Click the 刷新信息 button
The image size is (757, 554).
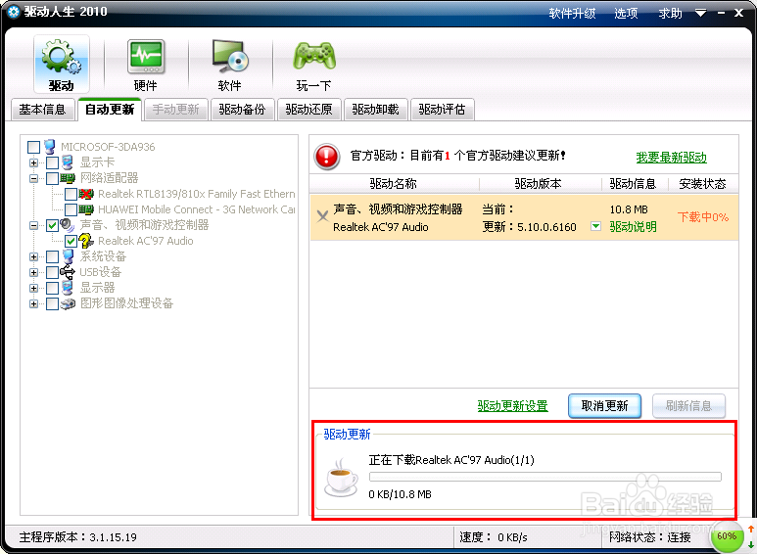click(688, 406)
